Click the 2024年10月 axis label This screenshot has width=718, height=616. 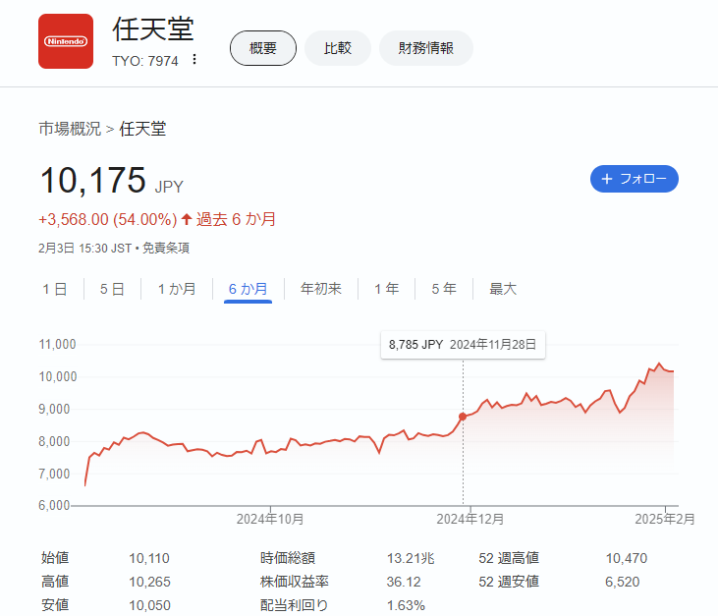pyautogui.click(x=270, y=519)
